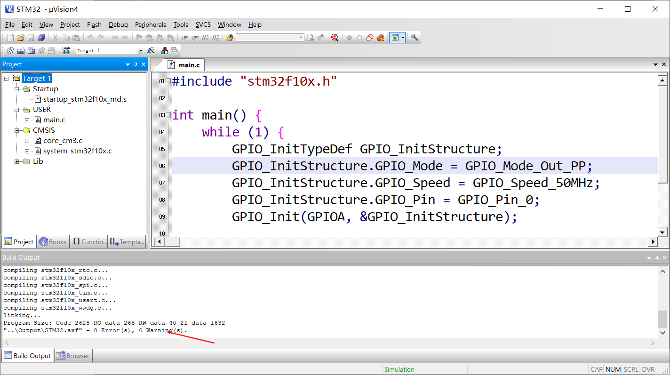
Task: Select CMSIS group in project tree
Action: click(44, 130)
